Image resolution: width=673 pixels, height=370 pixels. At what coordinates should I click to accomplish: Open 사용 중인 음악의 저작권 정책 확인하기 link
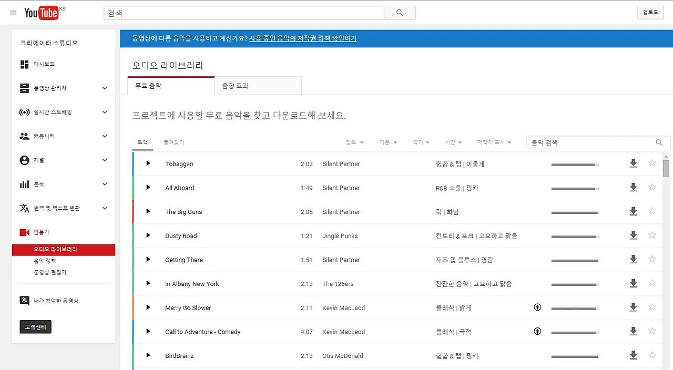tap(303, 38)
